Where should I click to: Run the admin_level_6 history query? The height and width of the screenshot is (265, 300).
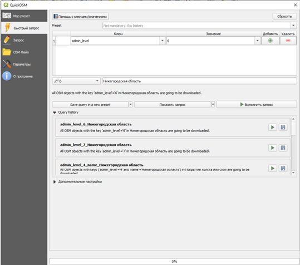coord(273,127)
